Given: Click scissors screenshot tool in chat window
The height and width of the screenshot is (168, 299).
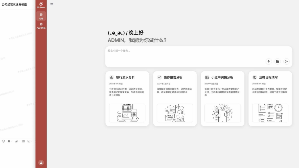Looking at the screenshot, I should click(x=9, y=141).
